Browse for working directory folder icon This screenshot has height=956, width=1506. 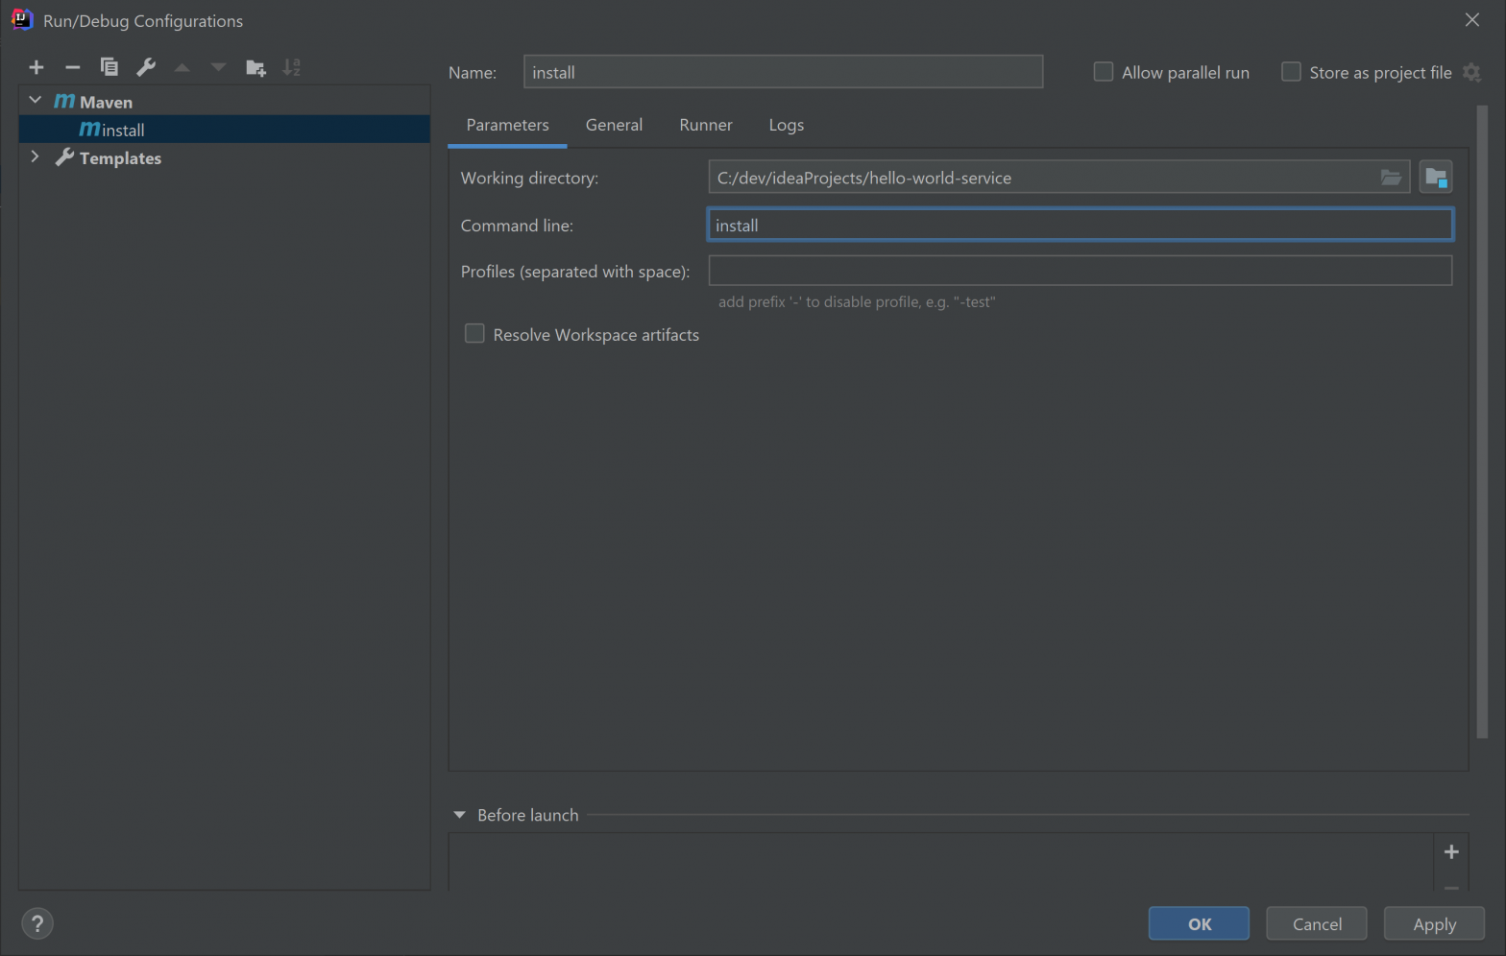[x=1390, y=178]
